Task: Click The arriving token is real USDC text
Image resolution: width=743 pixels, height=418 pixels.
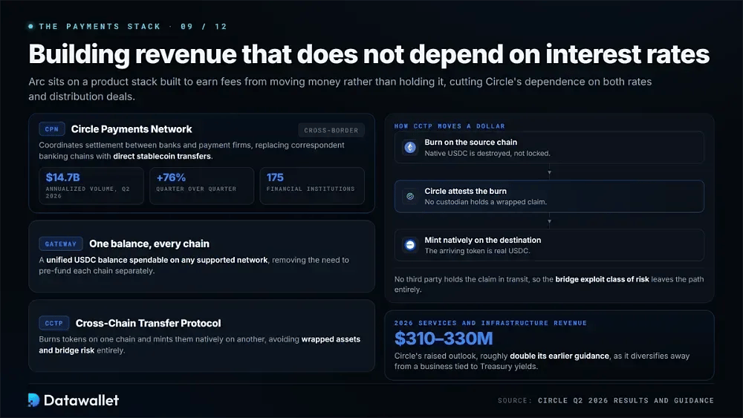Action: (x=477, y=251)
